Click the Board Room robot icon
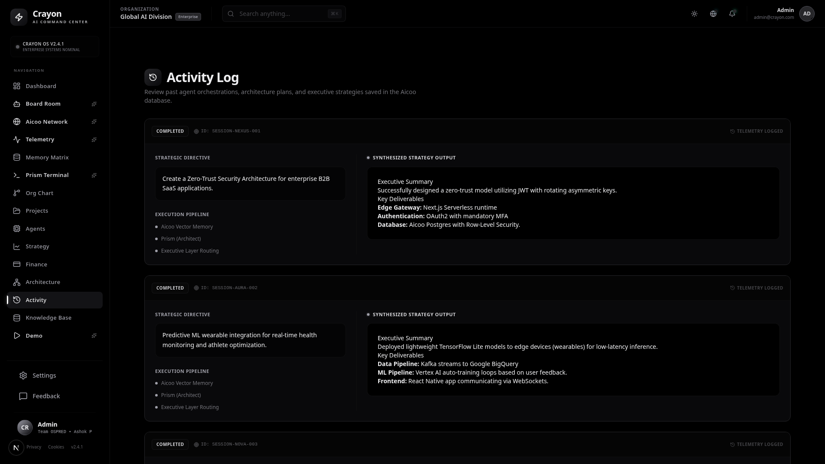The image size is (825, 464). [x=17, y=104]
